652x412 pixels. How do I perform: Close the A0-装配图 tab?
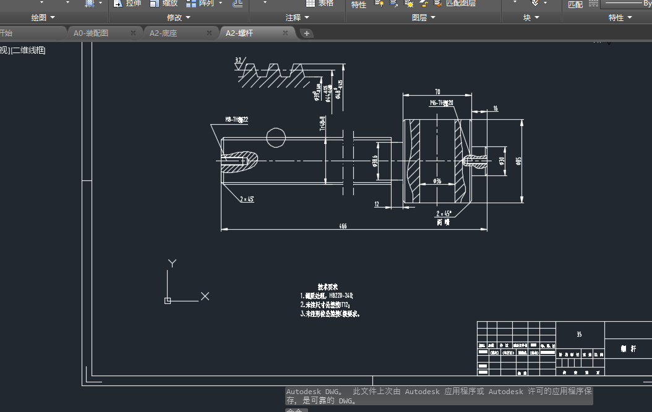tap(133, 33)
